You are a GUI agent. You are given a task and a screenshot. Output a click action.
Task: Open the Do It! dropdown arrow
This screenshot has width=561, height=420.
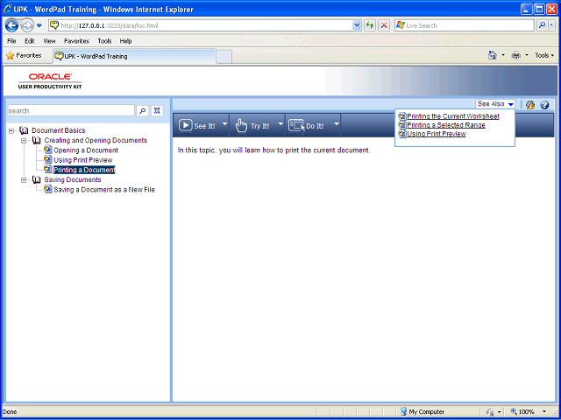coord(337,124)
